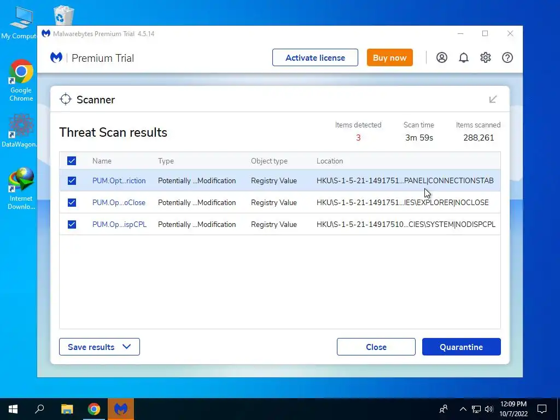Show hidden system tray icons

[463, 409]
